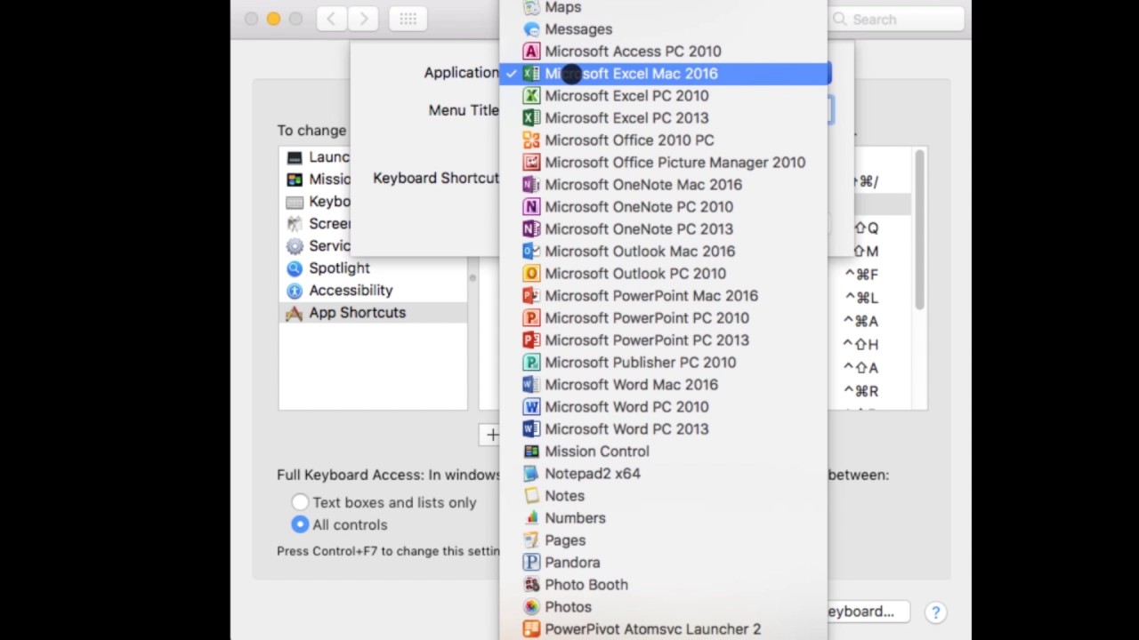The width and height of the screenshot is (1139, 640).
Task: Click the Microsoft Excel Mac 2016 icon
Action: 531,74
